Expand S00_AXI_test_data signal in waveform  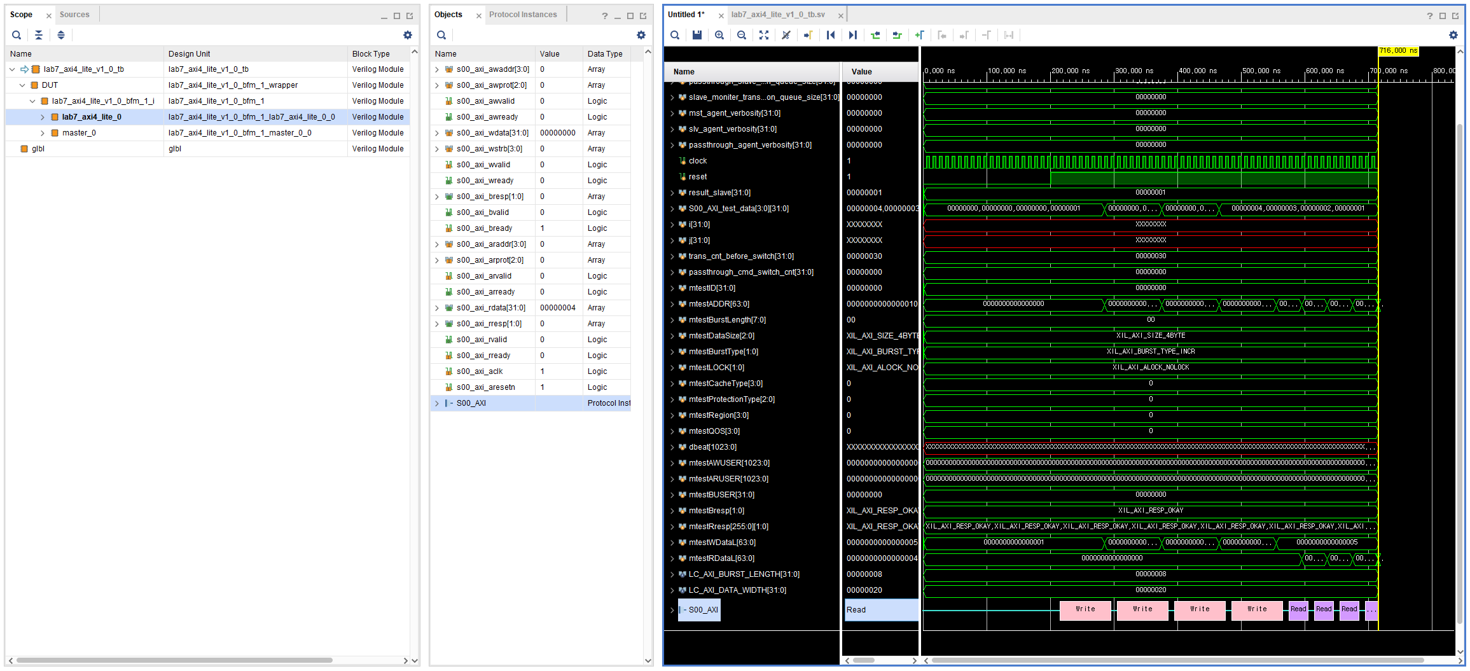(x=672, y=209)
